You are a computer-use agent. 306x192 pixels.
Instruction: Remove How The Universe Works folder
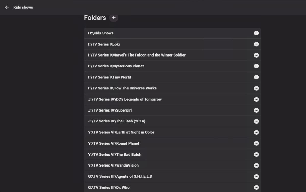click(x=256, y=88)
